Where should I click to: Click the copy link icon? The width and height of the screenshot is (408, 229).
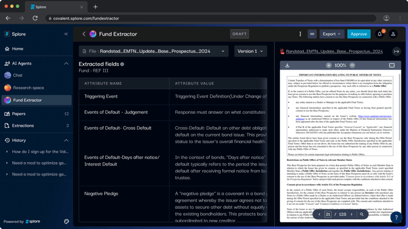pyautogui.click(x=312, y=34)
